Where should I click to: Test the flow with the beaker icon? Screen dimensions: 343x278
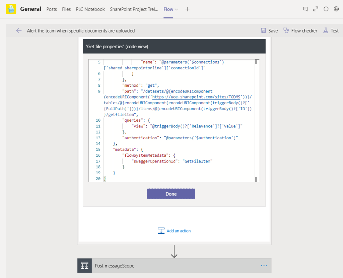click(331, 30)
